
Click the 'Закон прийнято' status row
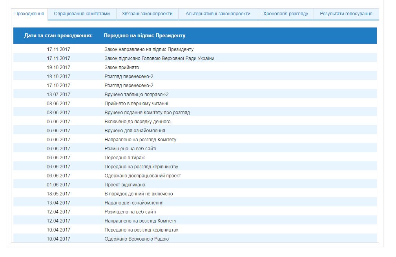click(122, 67)
